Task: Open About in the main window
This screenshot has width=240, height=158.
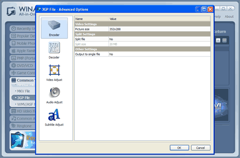Action: click(x=229, y=17)
